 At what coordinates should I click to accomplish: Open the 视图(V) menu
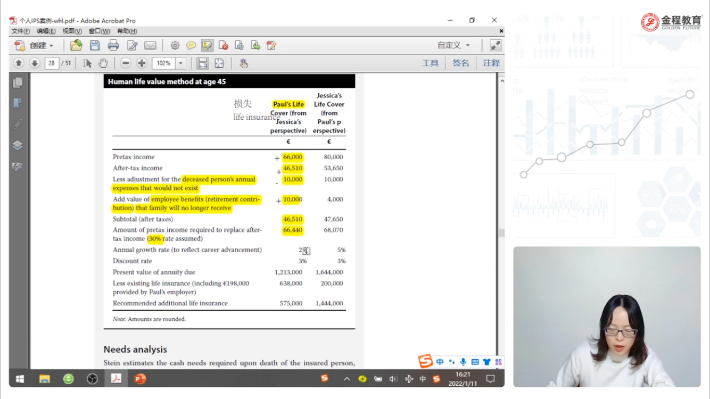coord(72,31)
